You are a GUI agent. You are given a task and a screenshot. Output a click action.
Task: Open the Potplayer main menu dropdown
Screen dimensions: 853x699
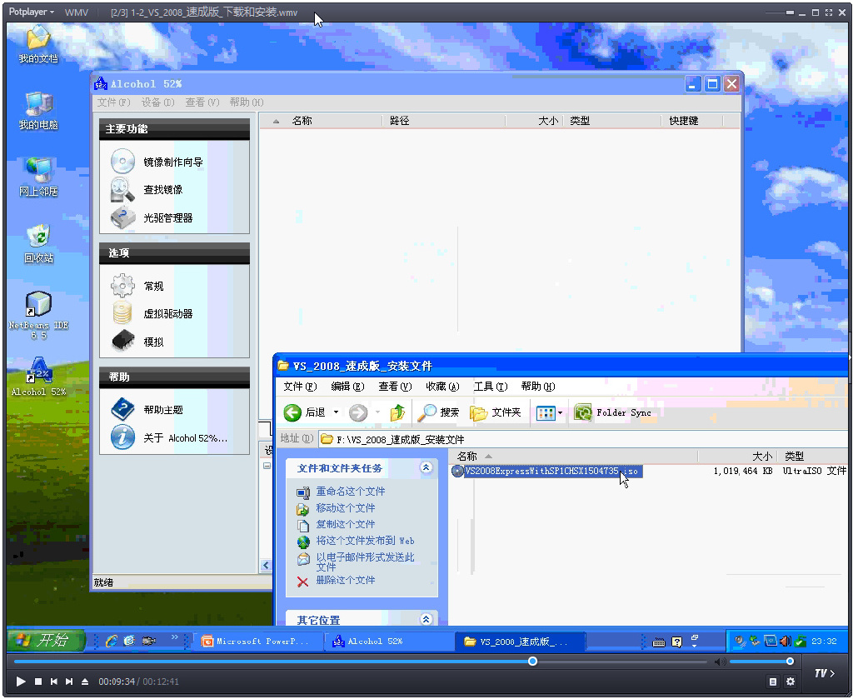(x=31, y=12)
